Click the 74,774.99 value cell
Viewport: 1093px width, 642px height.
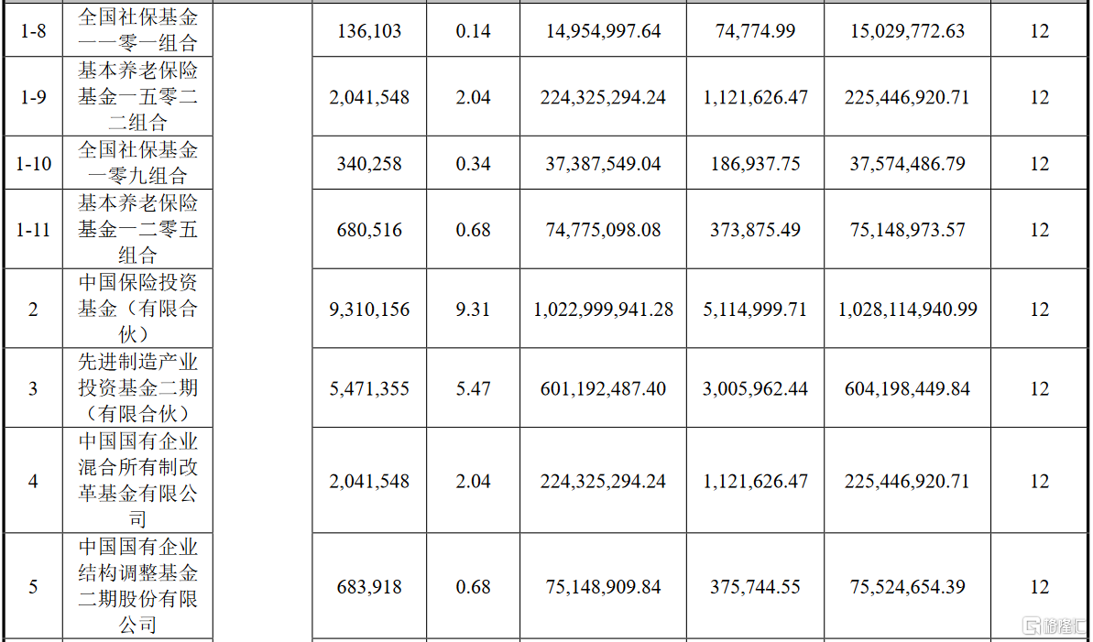(756, 31)
